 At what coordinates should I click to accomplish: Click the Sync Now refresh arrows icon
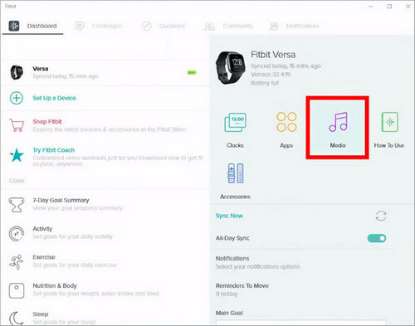[381, 216]
